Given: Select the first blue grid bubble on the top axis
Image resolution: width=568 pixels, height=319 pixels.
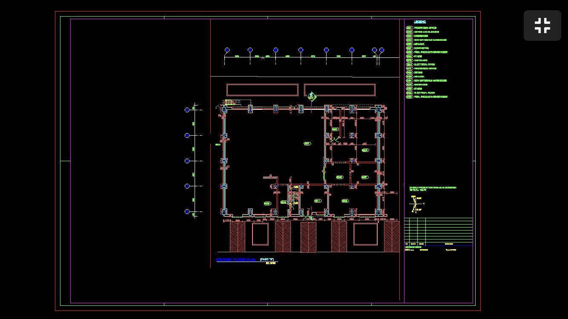Looking at the screenshot, I should coord(227,50).
